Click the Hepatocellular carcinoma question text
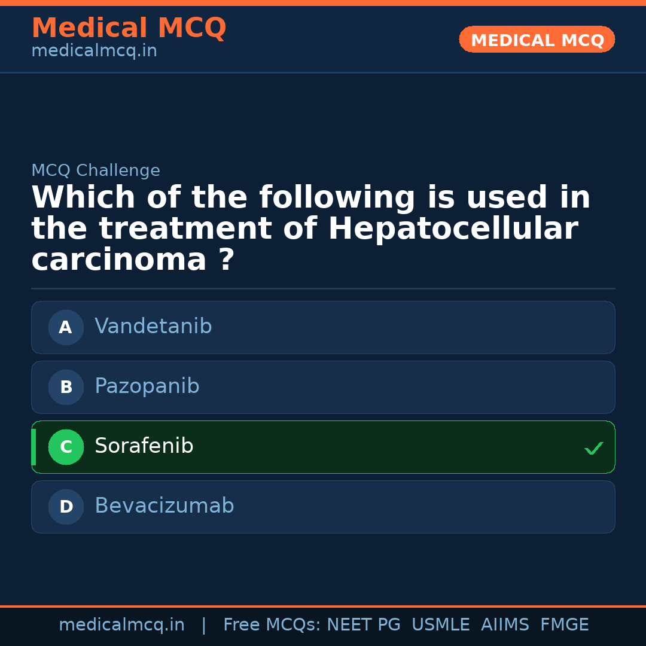646x646 pixels. (x=310, y=229)
